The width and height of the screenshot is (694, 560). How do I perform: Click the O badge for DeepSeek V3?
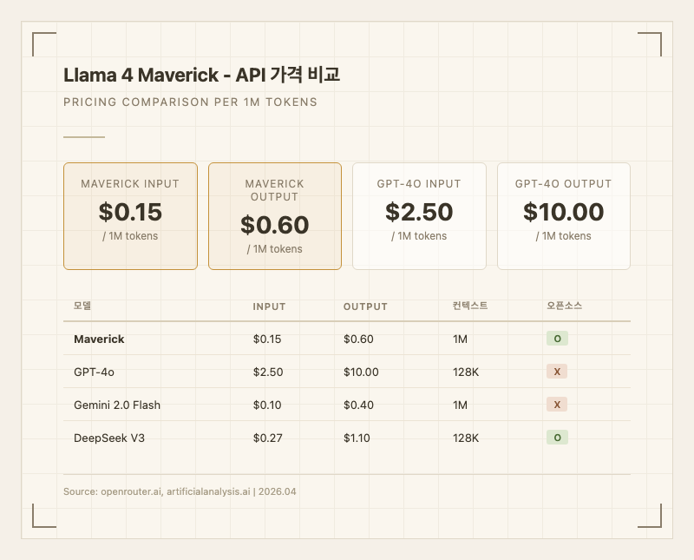point(557,438)
